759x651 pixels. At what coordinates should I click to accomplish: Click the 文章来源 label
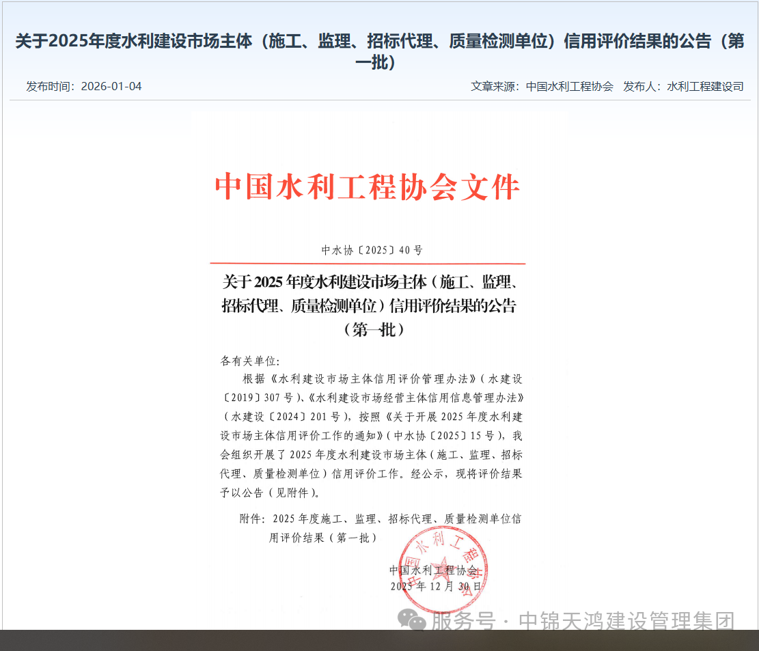click(495, 87)
